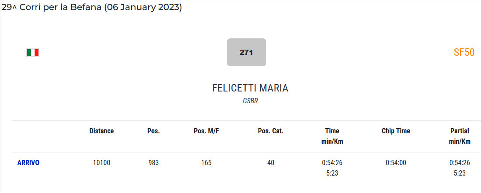The height and width of the screenshot is (193, 481).
Task: Click the SF50 category label
Action: coord(464,53)
